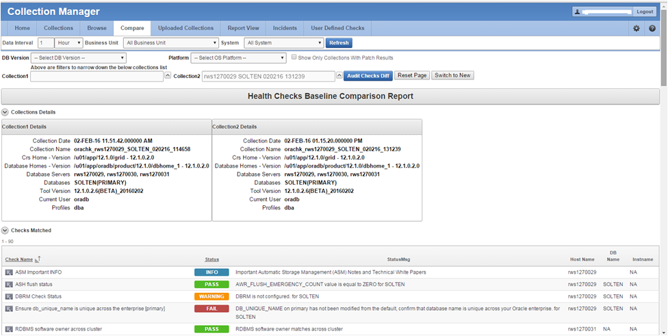
Task: Click the icon beside ASH flush status
Action: (9, 285)
